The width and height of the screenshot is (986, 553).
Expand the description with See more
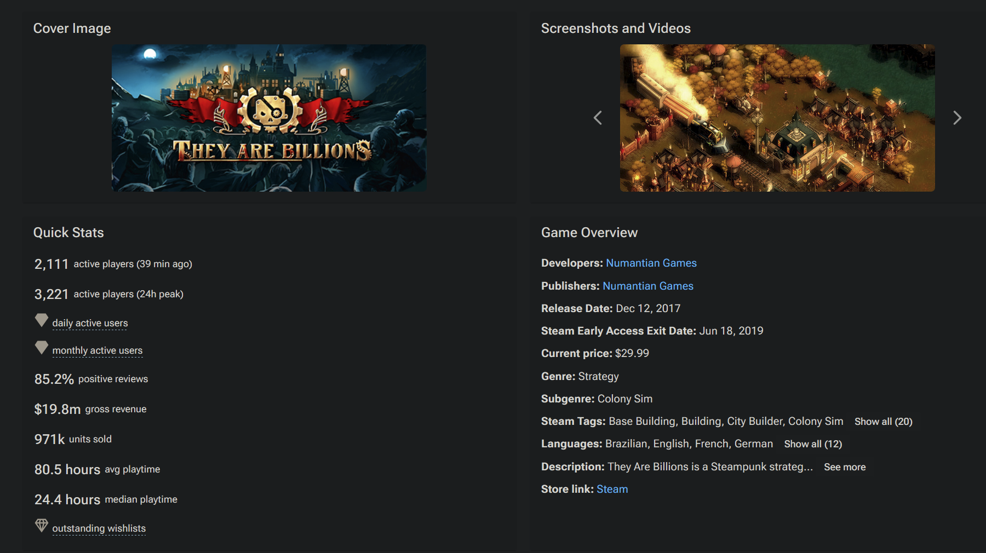845,467
